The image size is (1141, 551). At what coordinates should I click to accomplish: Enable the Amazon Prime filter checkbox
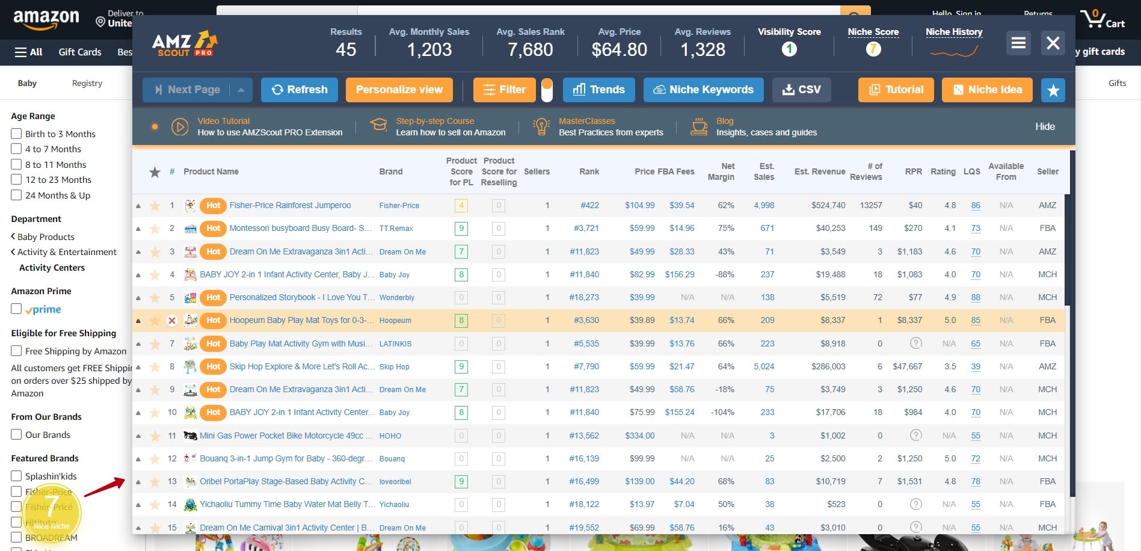coord(16,309)
